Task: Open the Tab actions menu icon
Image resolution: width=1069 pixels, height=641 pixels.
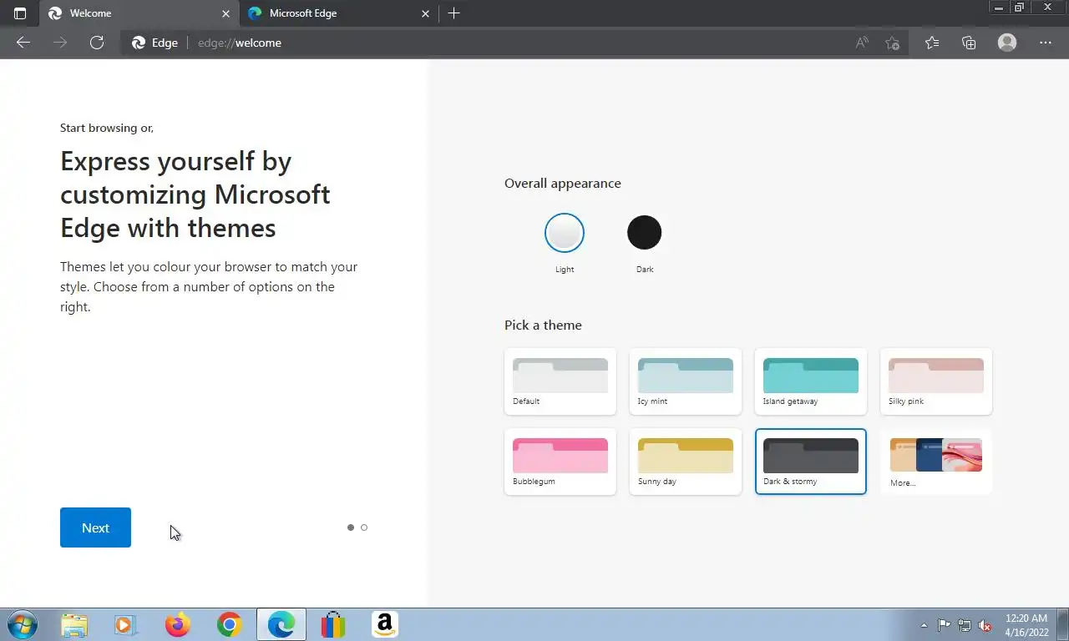Action: click(x=20, y=13)
